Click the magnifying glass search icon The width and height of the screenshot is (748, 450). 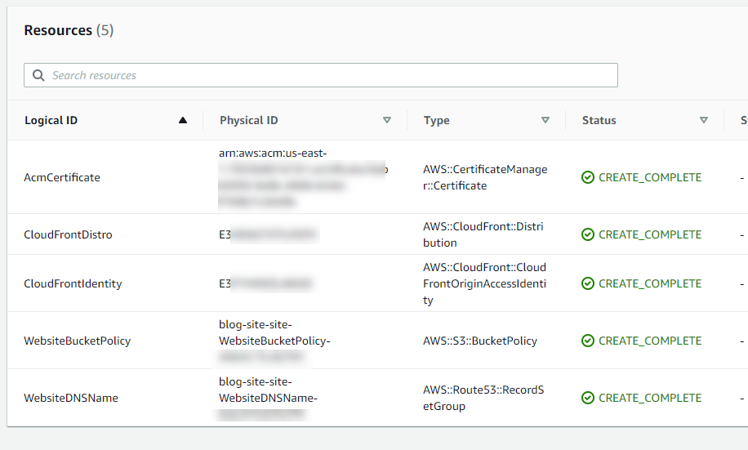tap(38, 75)
